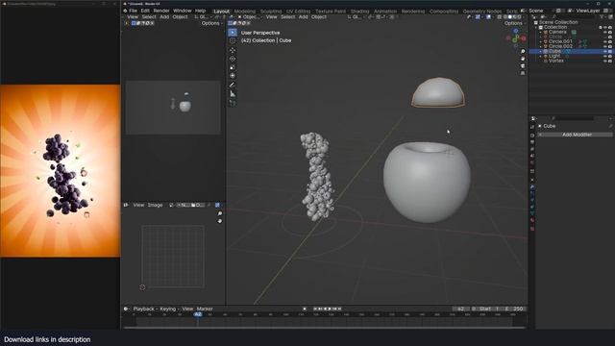The width and height of the screenshot is (615, 346).
Task: Select the Scale tool in viewport toolbar
Action: tap(233, 67)
